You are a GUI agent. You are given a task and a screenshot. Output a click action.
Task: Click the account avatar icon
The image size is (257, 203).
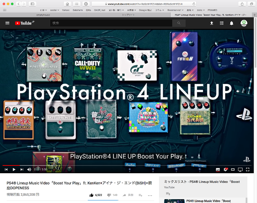(x=244, y=23)
